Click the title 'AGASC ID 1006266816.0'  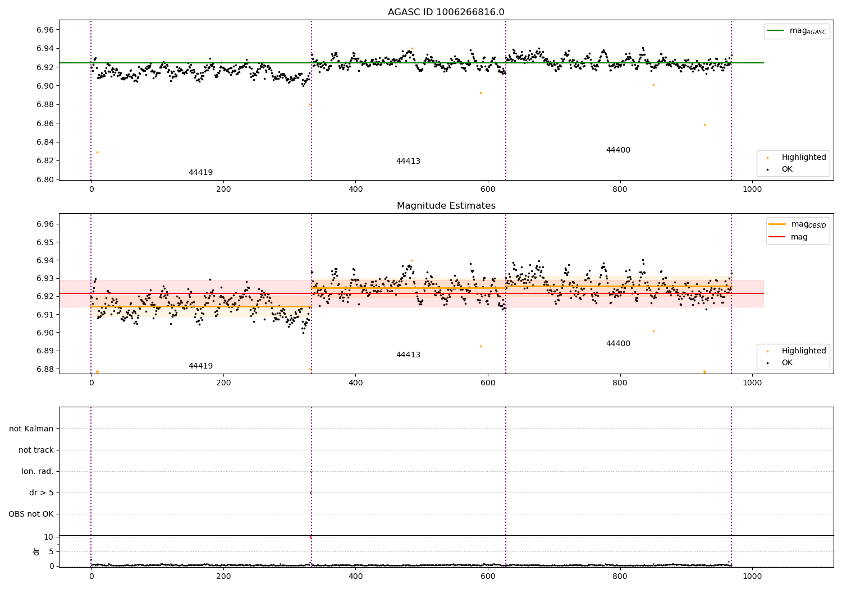[446, 12]
